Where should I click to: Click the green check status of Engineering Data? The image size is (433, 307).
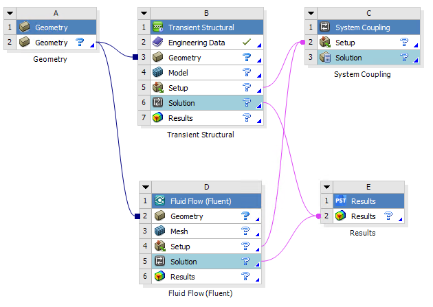click(x=247, y=42)
